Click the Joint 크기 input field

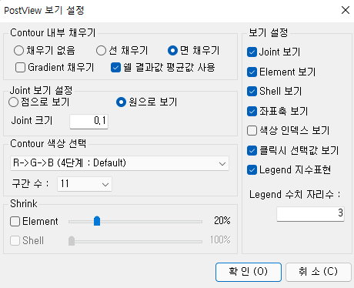tap(88, 121)
